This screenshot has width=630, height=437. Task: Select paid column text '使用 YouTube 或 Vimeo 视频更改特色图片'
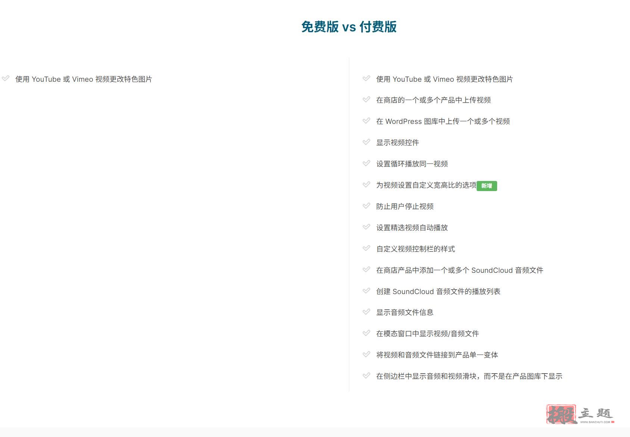coord(445,79)
